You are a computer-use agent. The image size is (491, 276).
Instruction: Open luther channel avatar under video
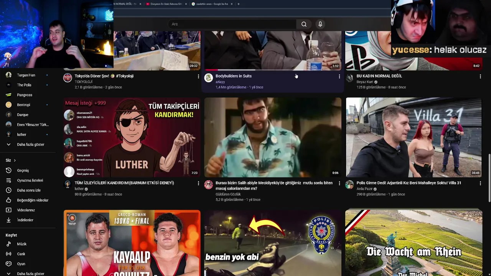point(68,185)
